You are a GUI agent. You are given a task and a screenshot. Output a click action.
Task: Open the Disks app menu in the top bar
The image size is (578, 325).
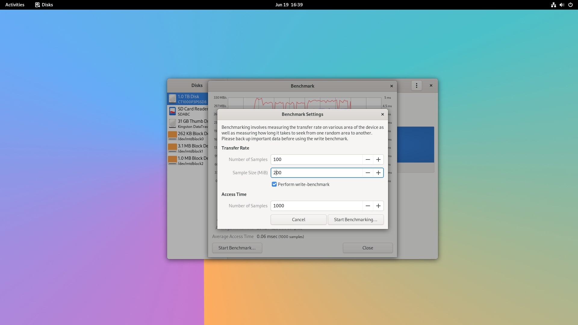click(x=44, y=5)
